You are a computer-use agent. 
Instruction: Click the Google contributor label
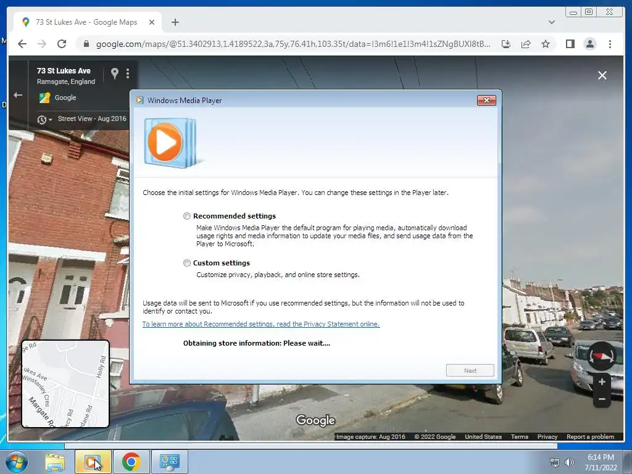click(65, 98)
